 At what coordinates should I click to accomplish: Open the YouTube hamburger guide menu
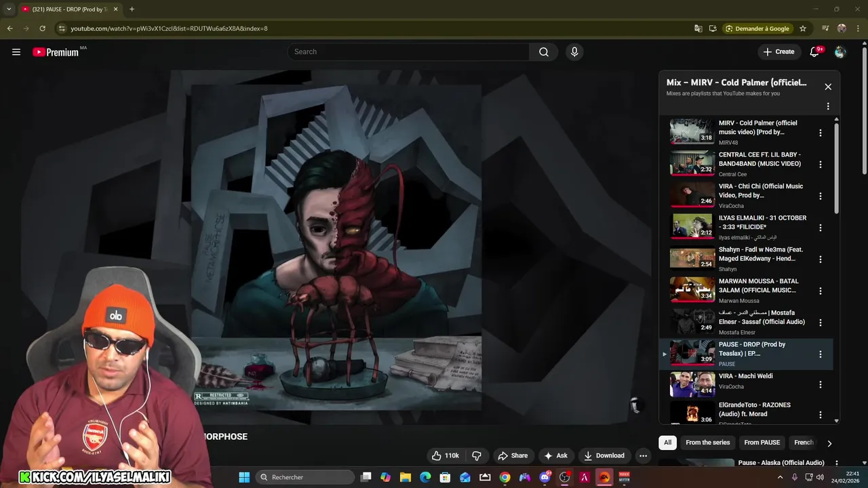(x=16, y=52)
